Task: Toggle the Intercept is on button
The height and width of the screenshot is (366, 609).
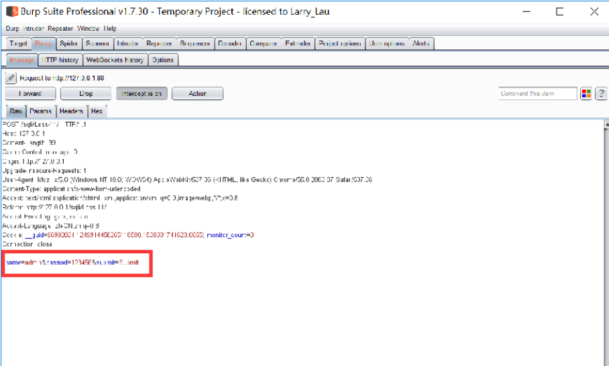Action: (142, 94)
